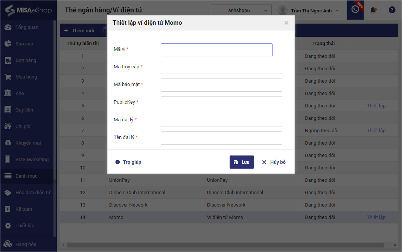Image resolution: width=402 pixels, height=252 pixels.
Task: Open Mua hàng shopping cart icon
Action: click(8, 77)
